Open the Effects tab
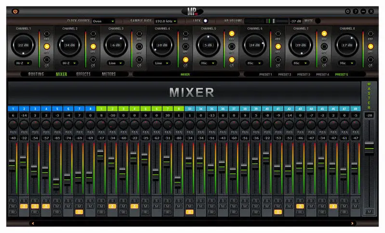This screenshot has height=233, width=385. click(x=83, y=75)
